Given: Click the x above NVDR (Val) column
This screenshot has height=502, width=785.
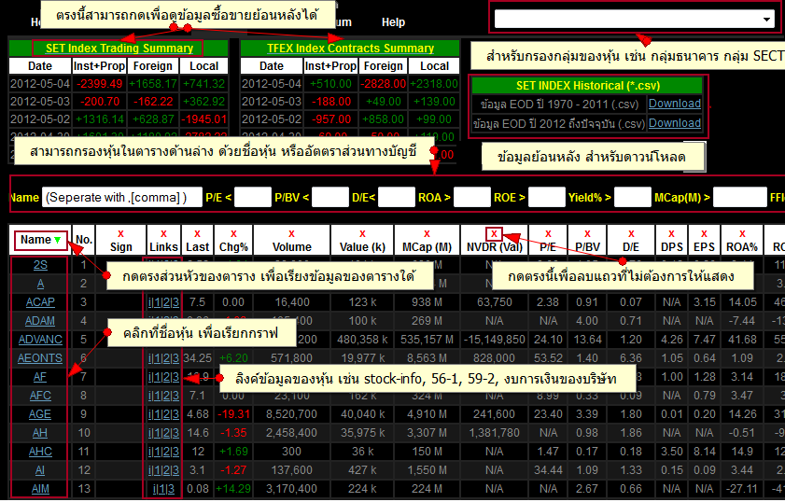Looking at the screenshot, I should 494,233.
